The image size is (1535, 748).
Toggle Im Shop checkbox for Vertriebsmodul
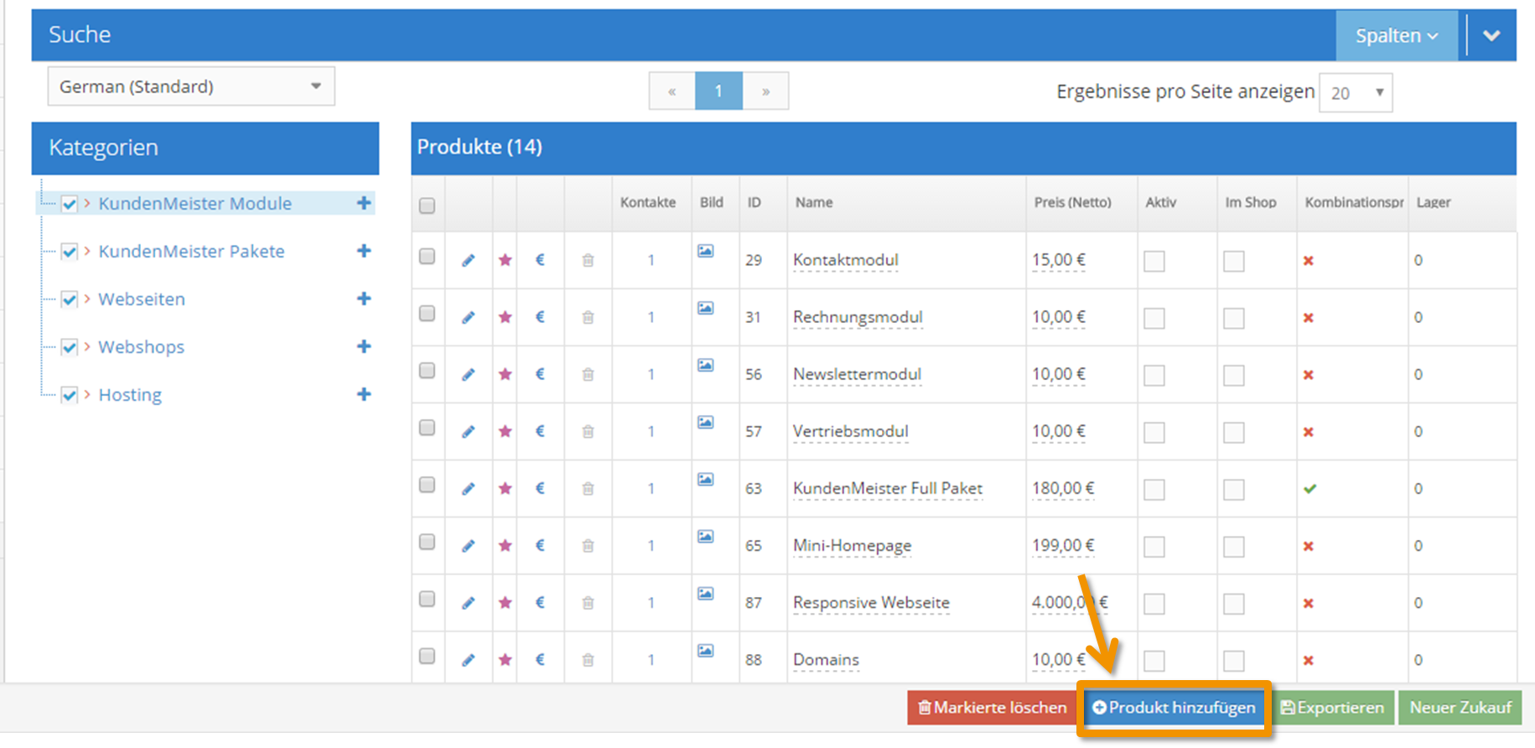pyautogui.click(x=1234, y=432)
